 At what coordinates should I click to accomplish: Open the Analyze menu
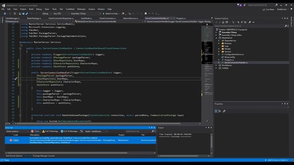(91, 9)
